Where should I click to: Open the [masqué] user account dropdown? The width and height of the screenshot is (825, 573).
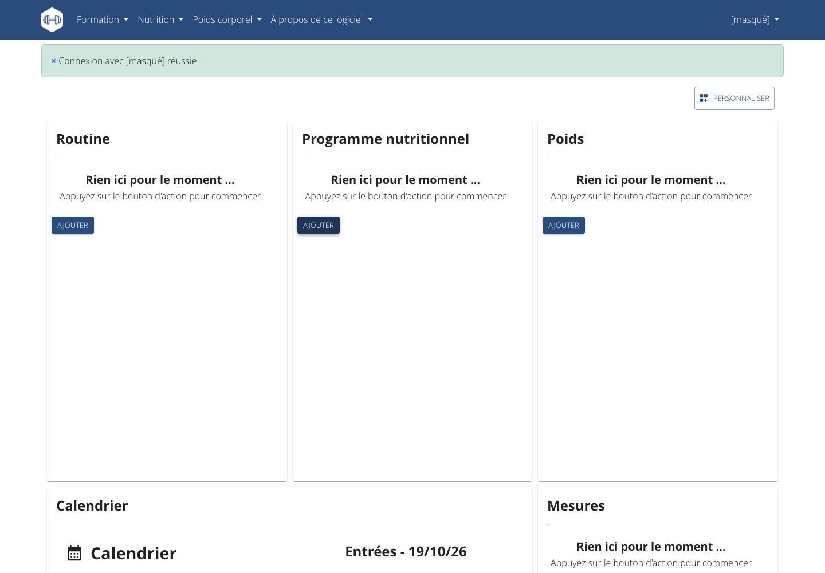[x=755, y=19]
